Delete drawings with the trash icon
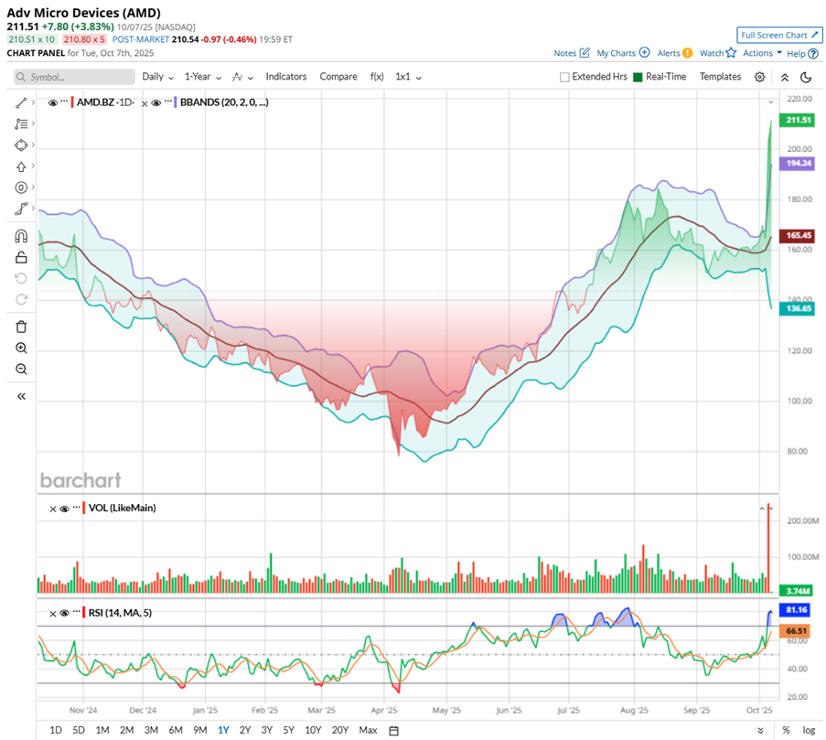The height and width of the screenshot is (740, 826). tap(21, 327)
